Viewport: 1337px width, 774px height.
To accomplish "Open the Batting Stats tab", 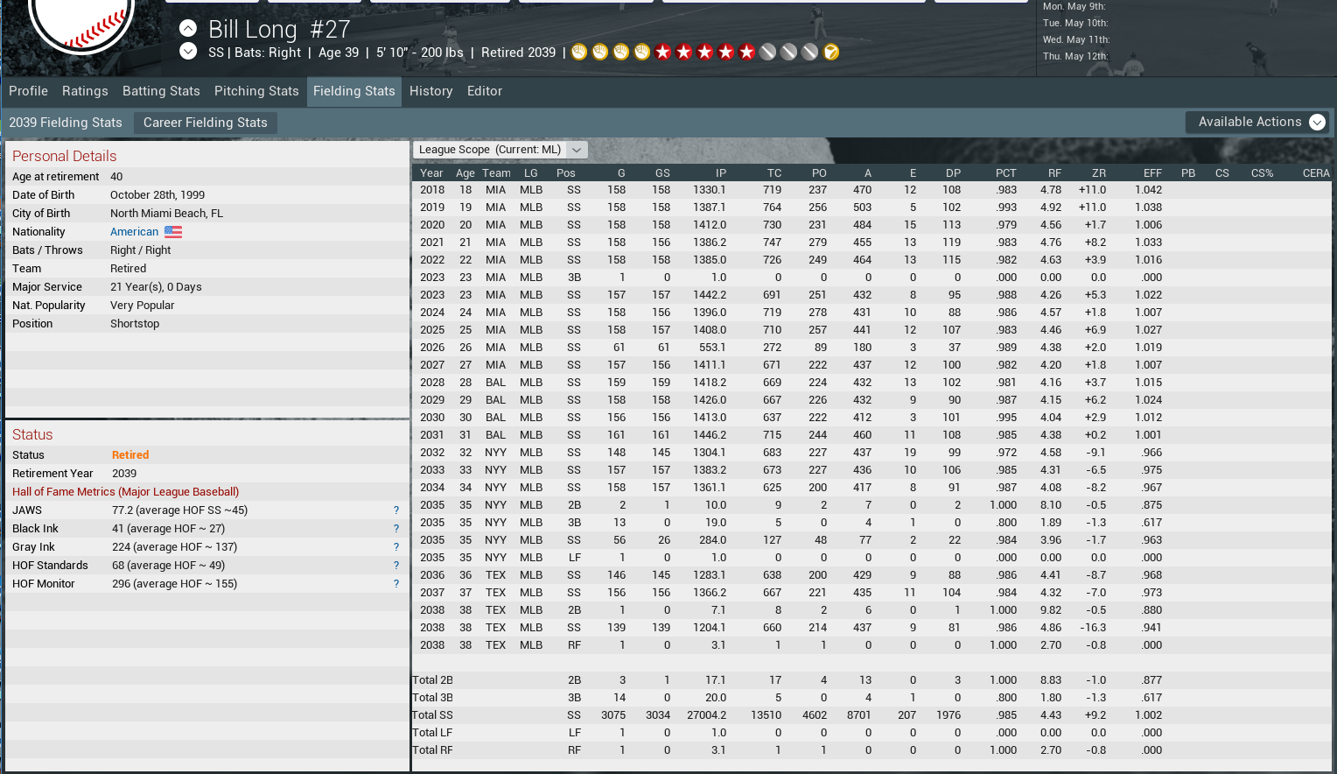I will pyautogui.click(x=161, y=91).
